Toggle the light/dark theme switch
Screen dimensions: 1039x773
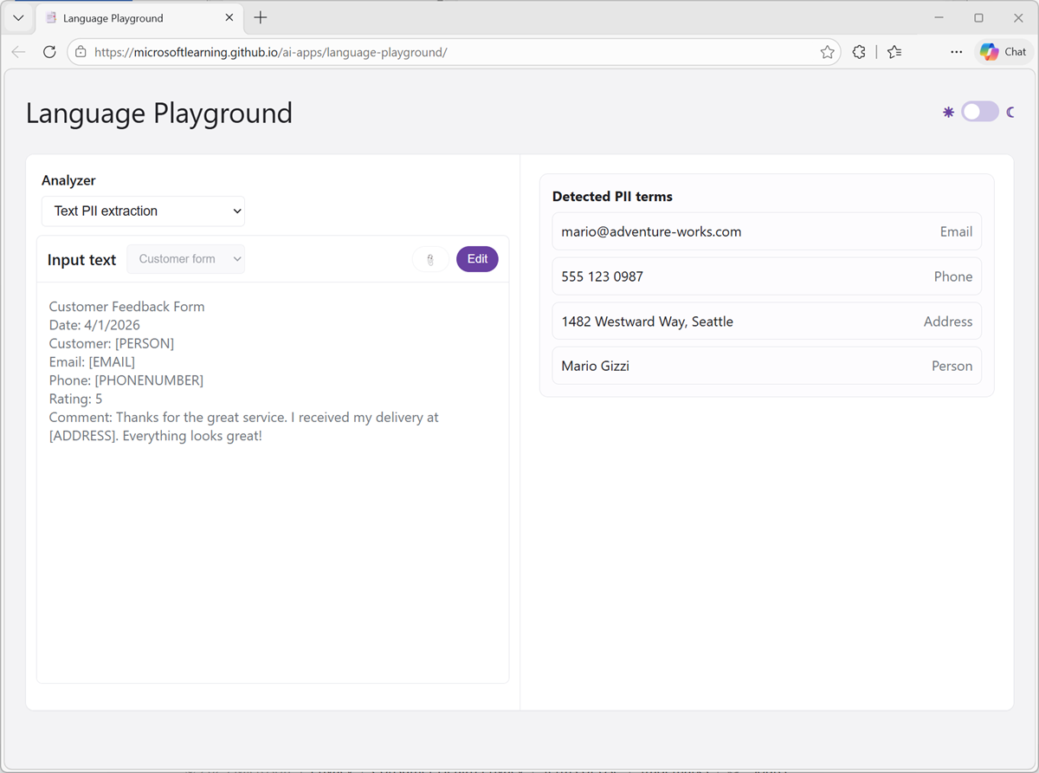click(x=979, y=112)
